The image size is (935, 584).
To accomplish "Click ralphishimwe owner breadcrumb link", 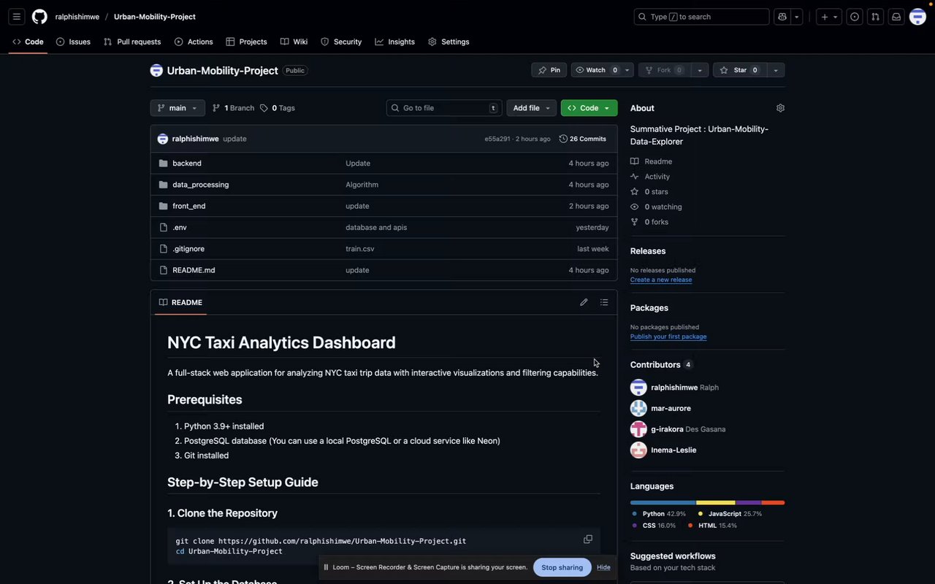I will (77, 17).
